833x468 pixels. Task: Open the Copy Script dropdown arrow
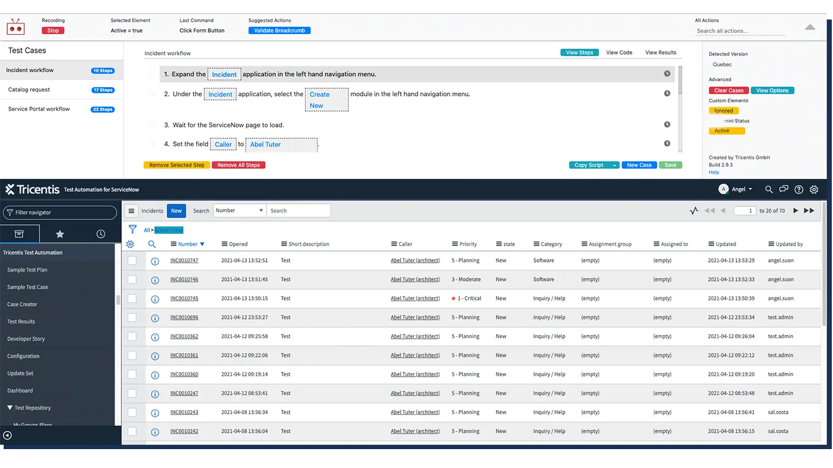615,165
